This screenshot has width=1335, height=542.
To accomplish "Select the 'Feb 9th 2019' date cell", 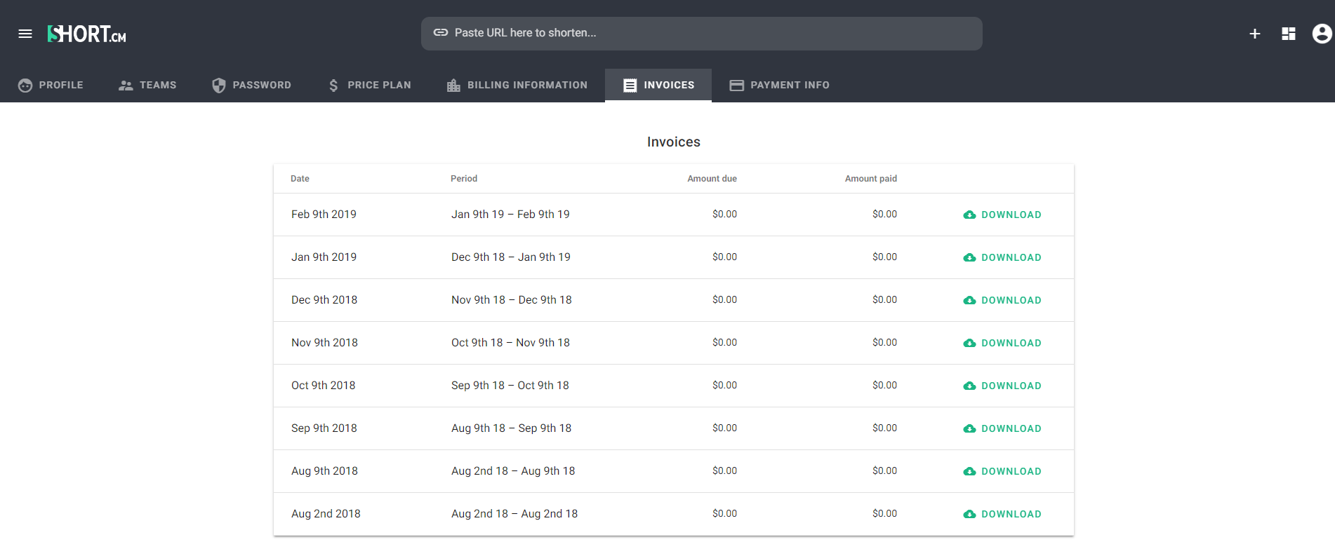I will pyautogui.click(x=324, y=215).
